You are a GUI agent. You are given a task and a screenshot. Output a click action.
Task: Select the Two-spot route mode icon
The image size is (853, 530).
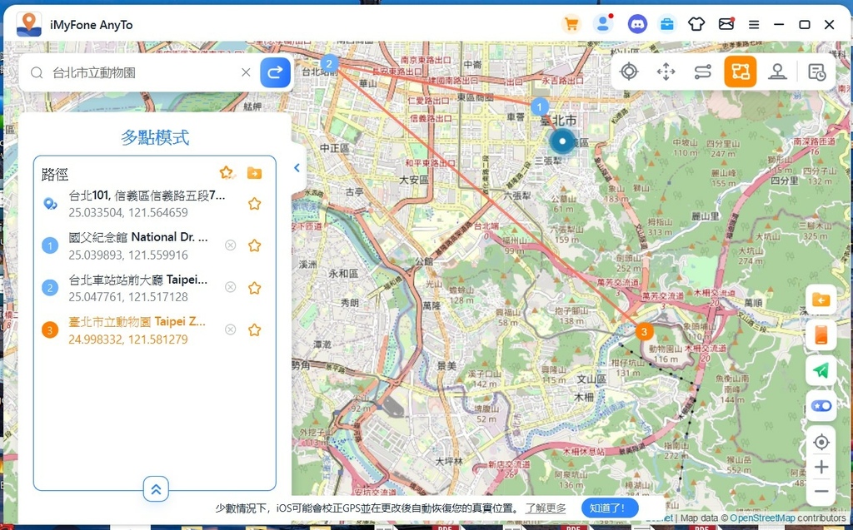click(x=702, y=72)
